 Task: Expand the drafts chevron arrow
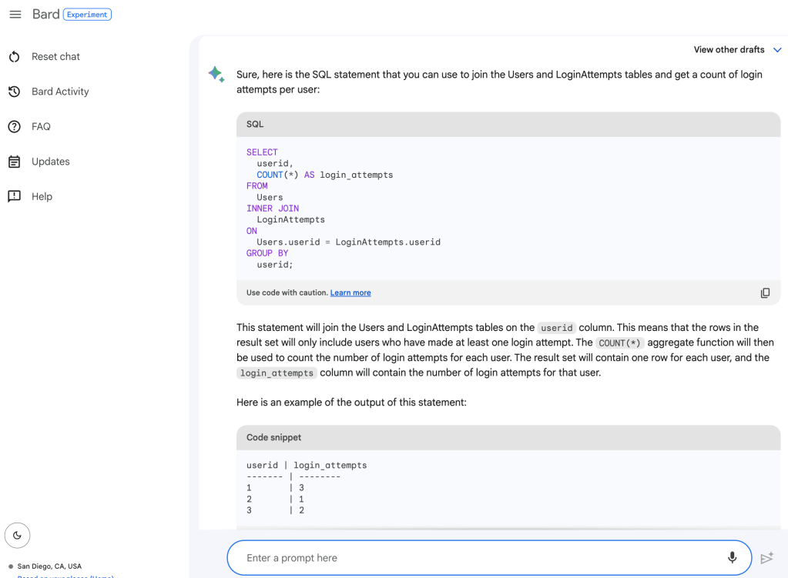pos(777,50)
